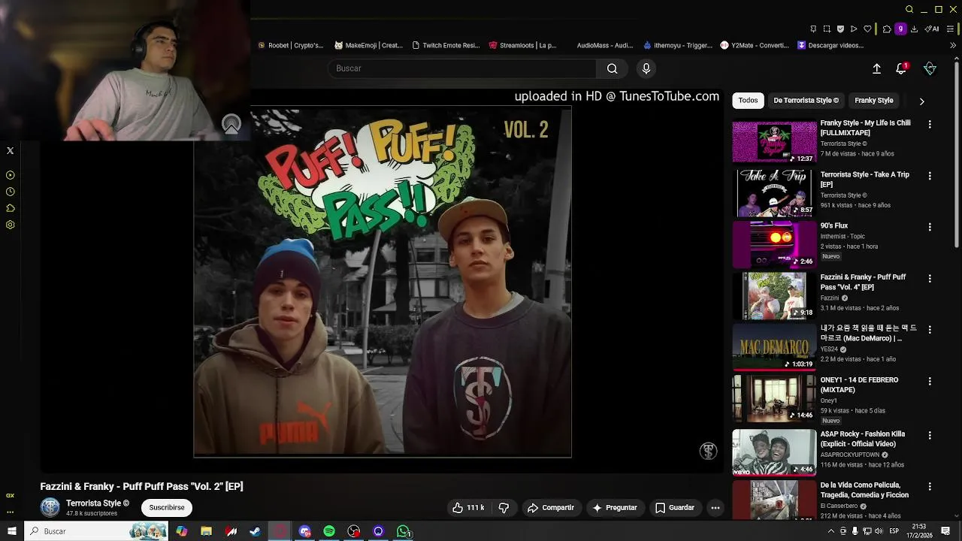Click the Suscribirse button
962x541 pixels.
(167, 508)
